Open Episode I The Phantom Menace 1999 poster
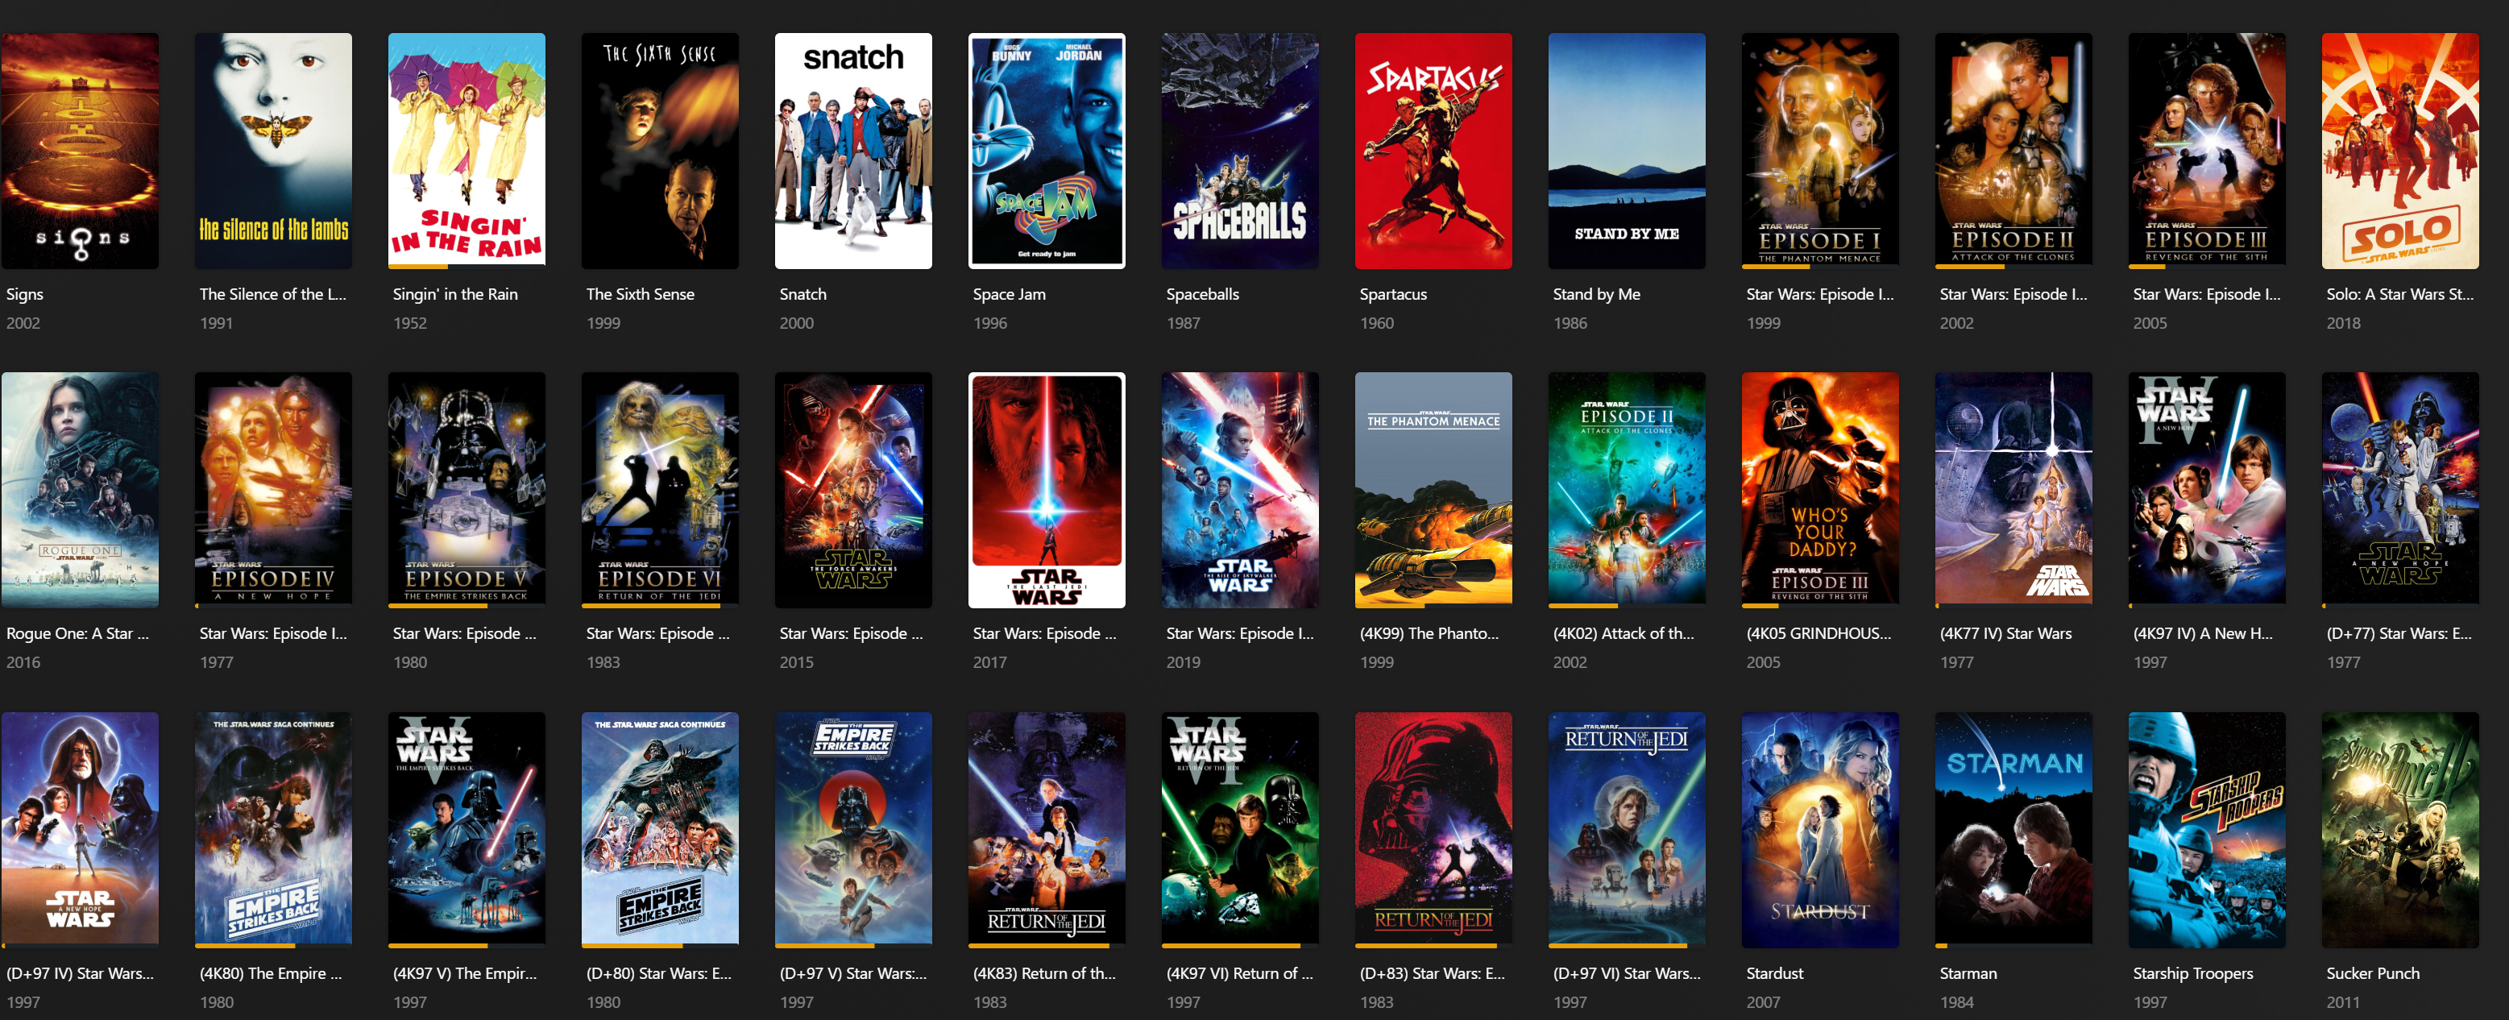This screenshot has width=2509, height=1020. pyautogui.click(x=1820, y=151)
